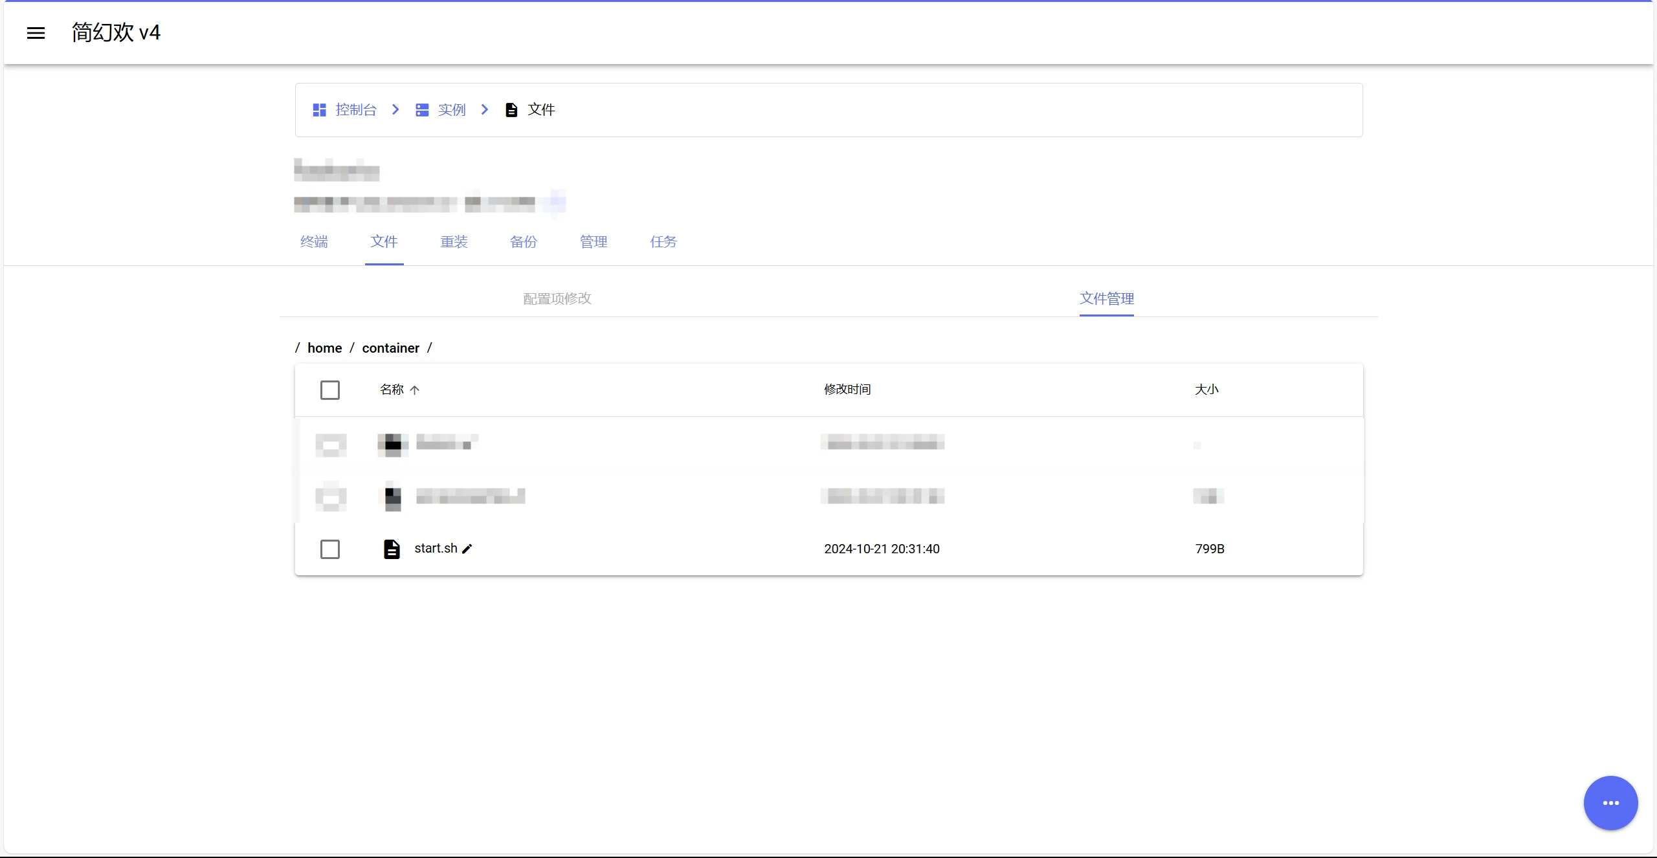Open the start.sh file name
Screen dimensions: 1657x858
click(x=436, y=548)
